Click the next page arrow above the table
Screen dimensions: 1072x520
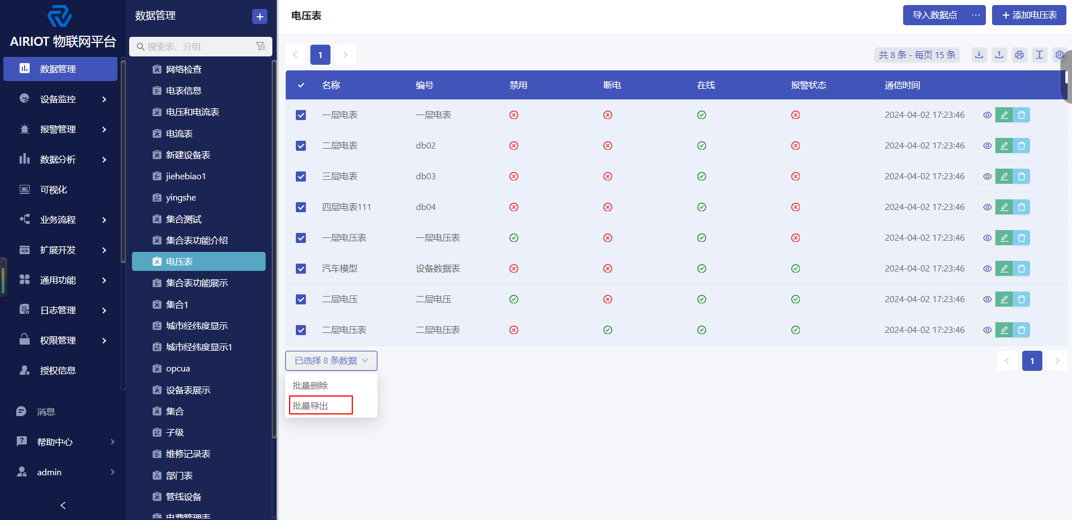[346, 55]
